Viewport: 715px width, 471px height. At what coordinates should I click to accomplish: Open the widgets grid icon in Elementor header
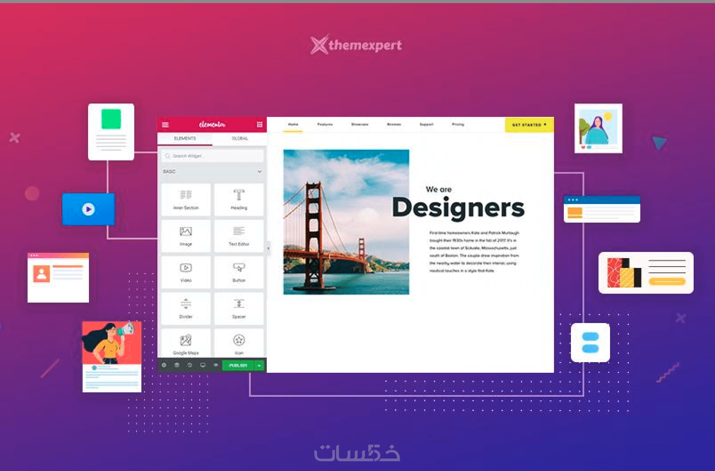click(260, 124)
